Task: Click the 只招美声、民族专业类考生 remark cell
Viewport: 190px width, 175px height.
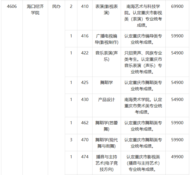Action: (x=143, y=62)
